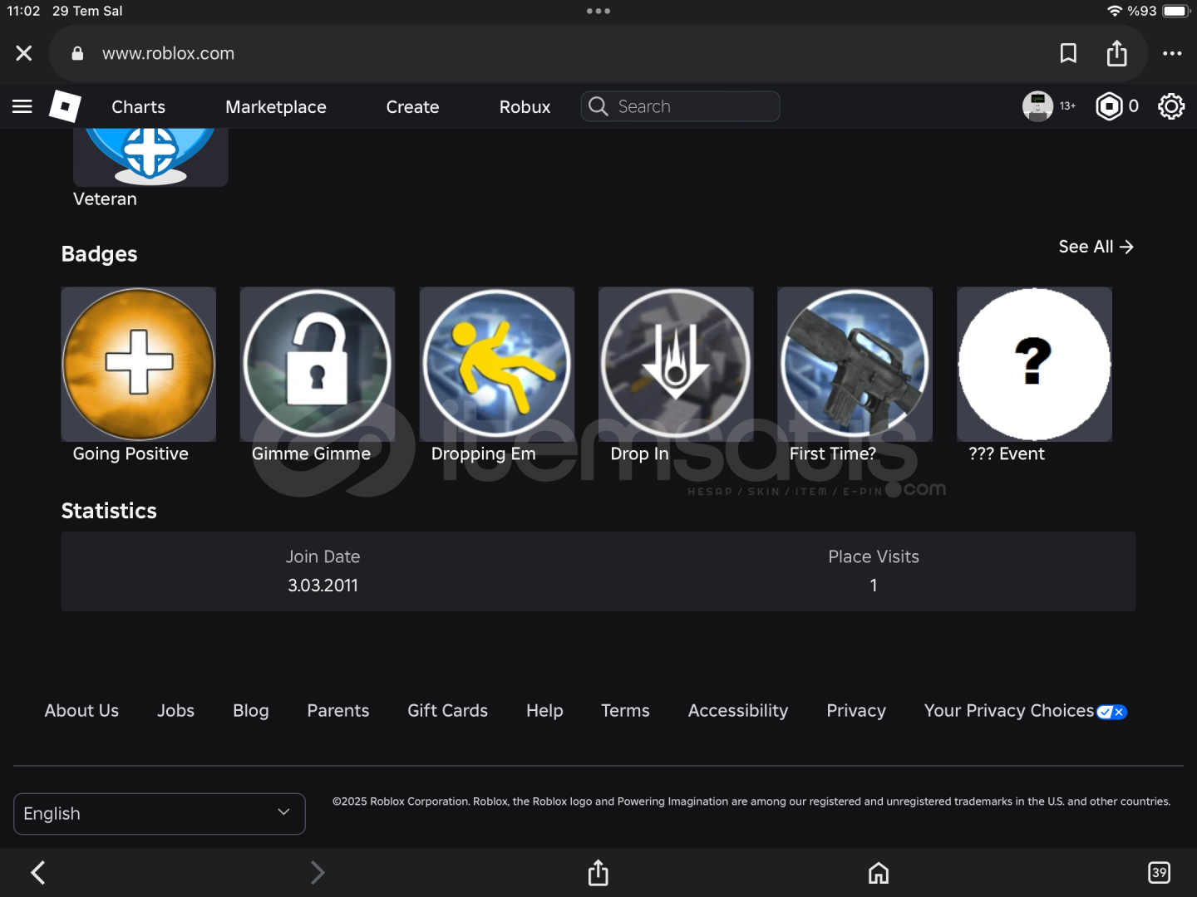Open the share icon in the address bar
The width and height of the screenshot is (1197, 897).
(x=1116, y=53)
